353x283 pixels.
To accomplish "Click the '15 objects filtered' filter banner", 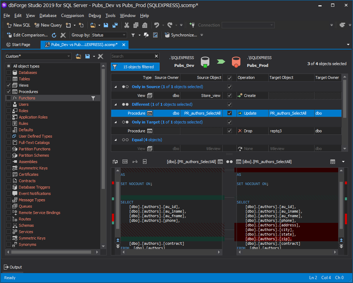I will tap(136, 67).
